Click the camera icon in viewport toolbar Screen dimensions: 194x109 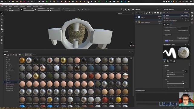pyautogui.click(x=129, y=9)
